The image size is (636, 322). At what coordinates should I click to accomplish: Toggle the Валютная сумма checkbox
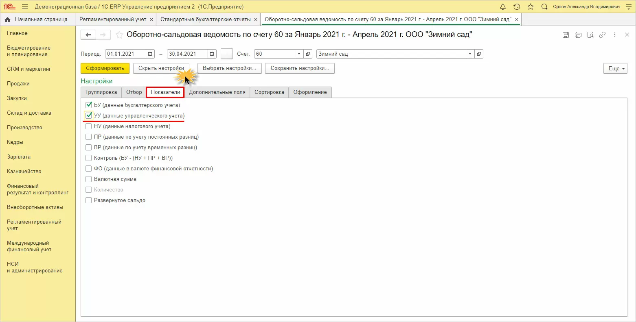[x=89, y=179]
